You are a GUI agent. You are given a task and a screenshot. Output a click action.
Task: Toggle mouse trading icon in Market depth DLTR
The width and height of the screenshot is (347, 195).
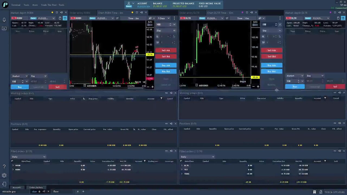point(338,18)
